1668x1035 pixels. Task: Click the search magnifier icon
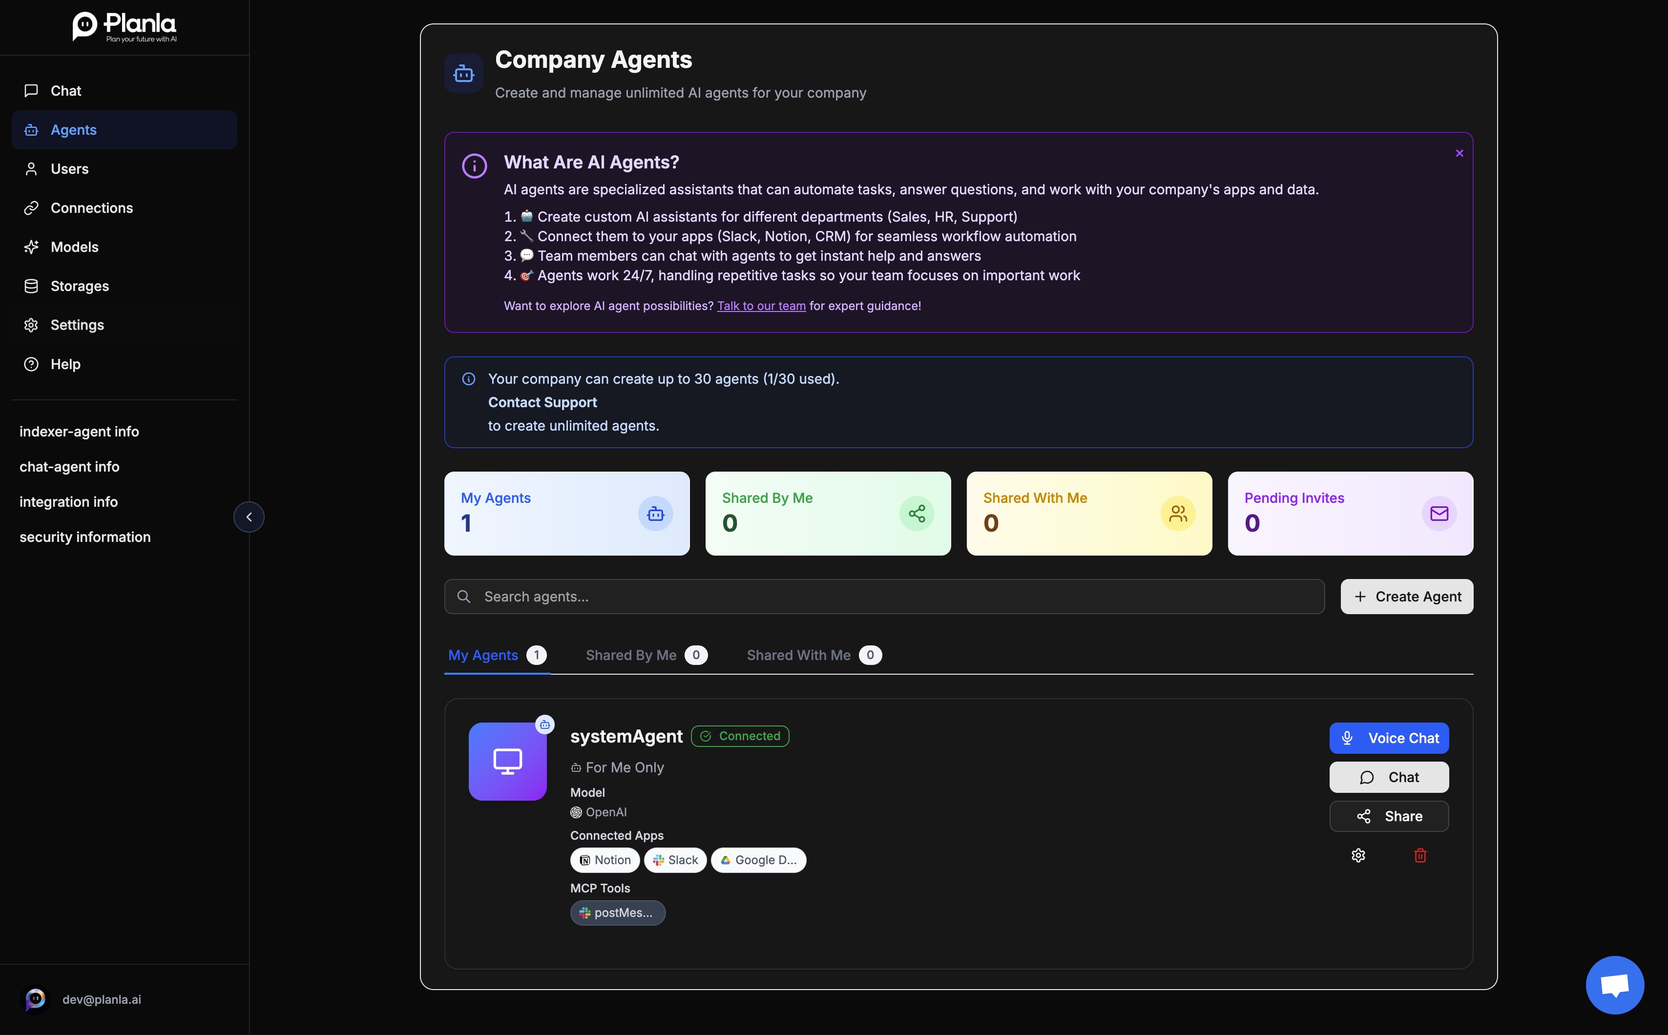point(464,597)
